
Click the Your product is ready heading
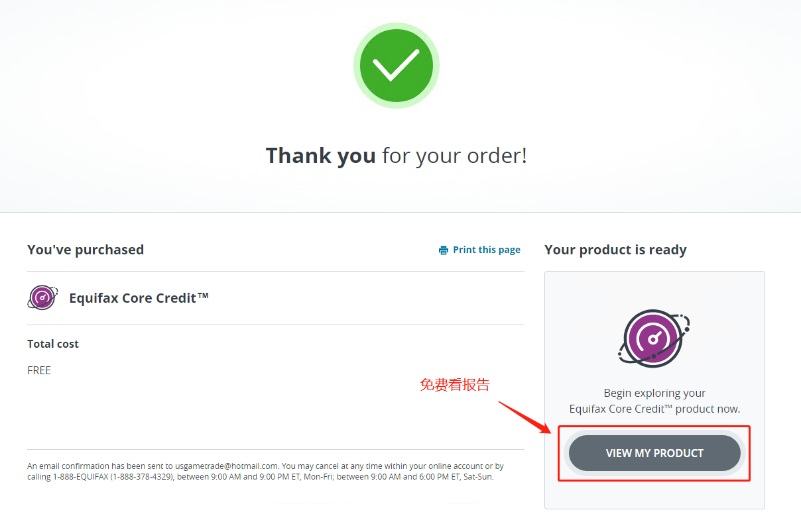coord(615,250)
